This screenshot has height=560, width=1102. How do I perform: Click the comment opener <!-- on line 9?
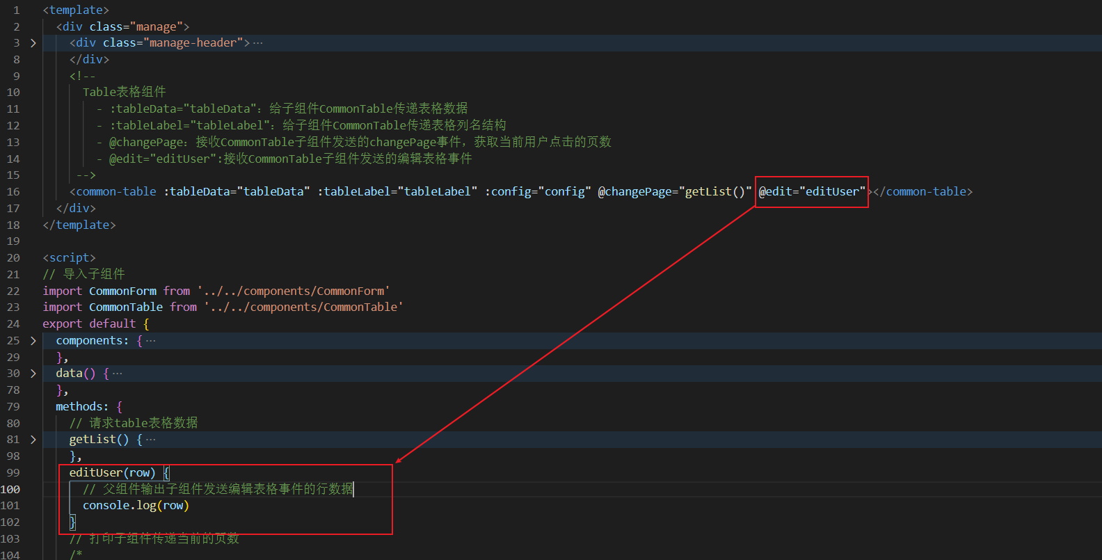tap(82, 76)
